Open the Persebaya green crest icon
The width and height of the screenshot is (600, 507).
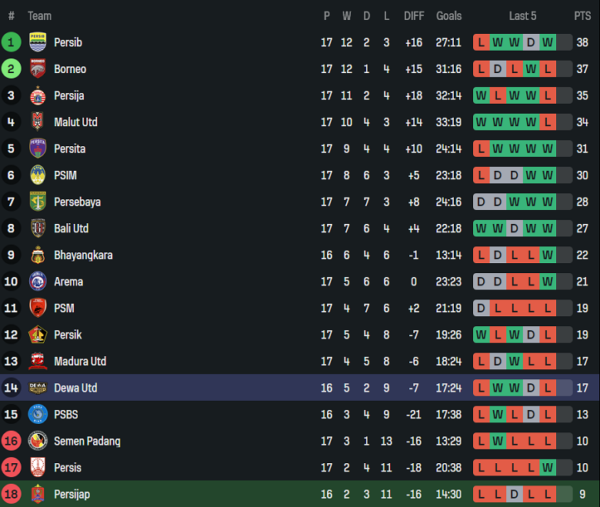coord(38,202)
